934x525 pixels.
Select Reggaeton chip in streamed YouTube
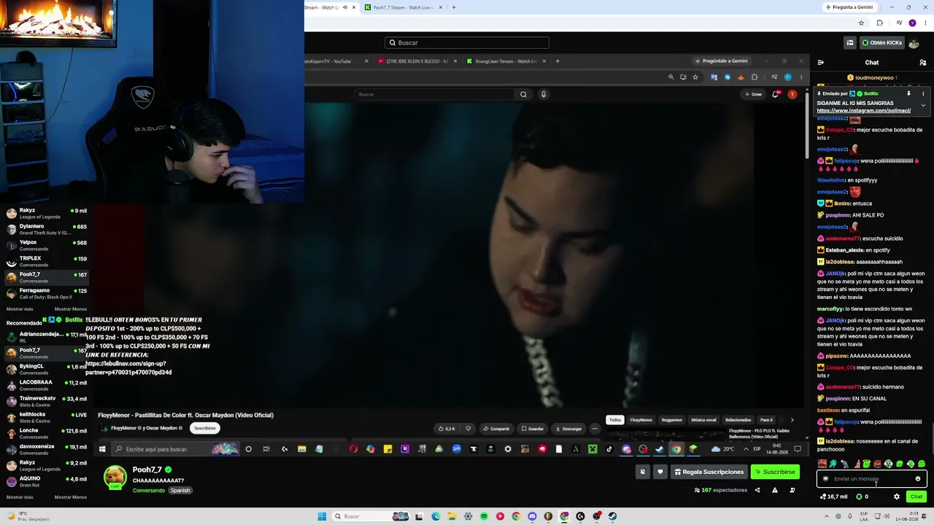pos(671,420)
